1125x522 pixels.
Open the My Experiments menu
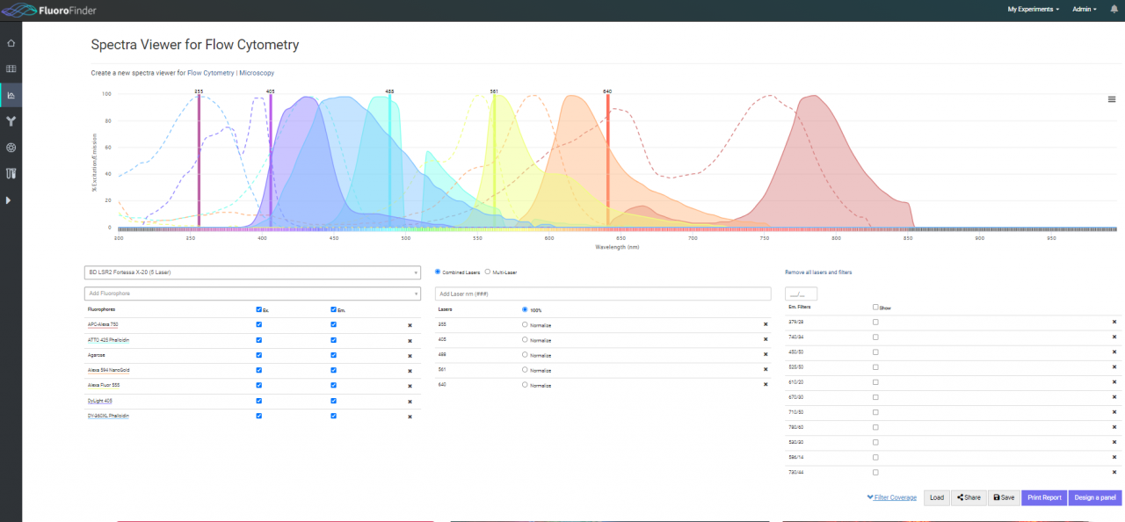pos(1031,9)
